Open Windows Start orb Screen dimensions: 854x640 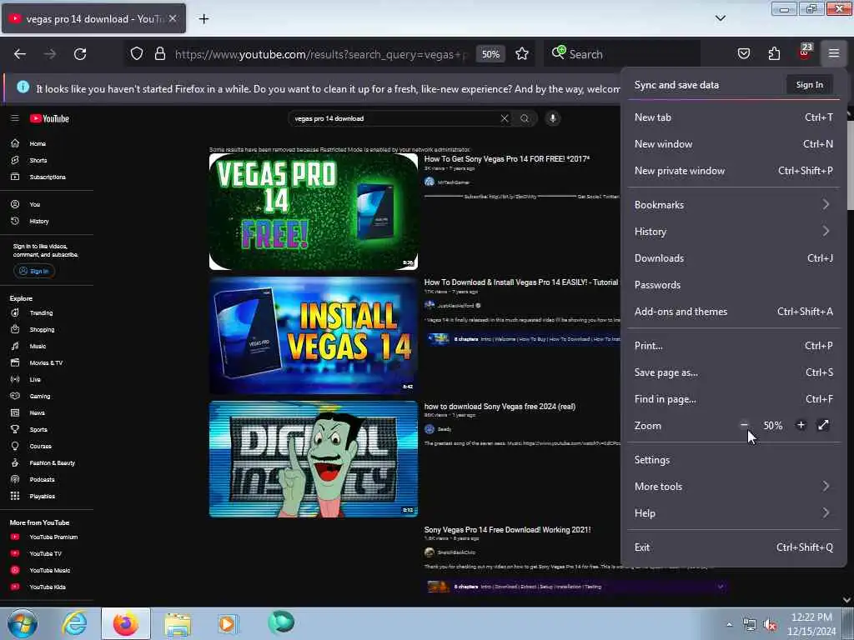[23, 623]
